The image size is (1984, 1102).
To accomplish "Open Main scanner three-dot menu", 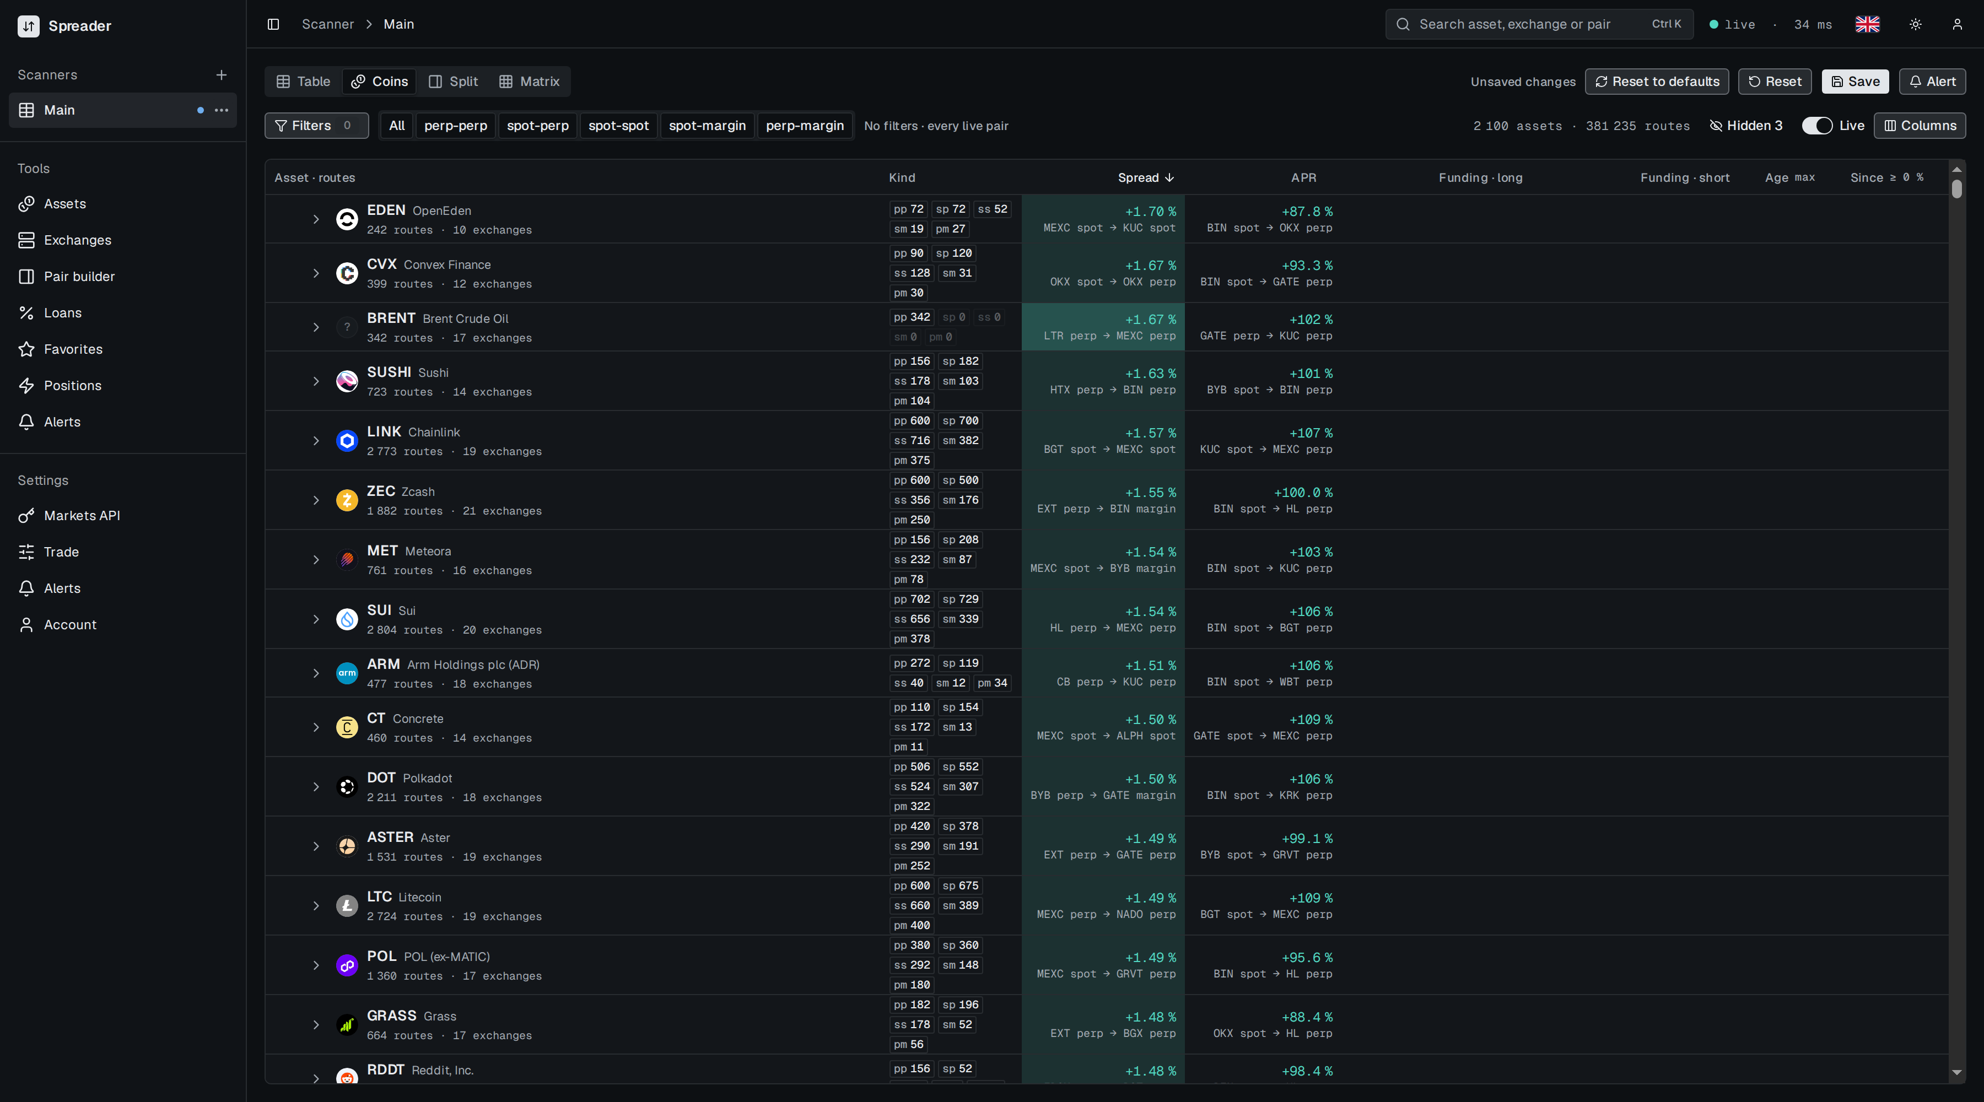I will [222, 110].
